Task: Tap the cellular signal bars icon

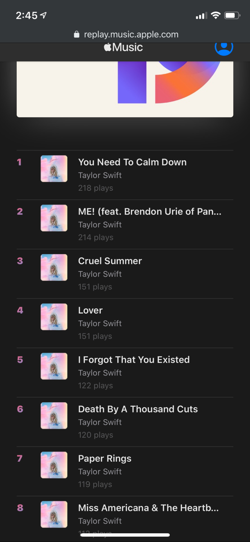Action: click(201, 16)
